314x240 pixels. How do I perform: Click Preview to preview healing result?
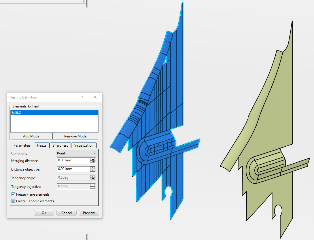[89, 213]
